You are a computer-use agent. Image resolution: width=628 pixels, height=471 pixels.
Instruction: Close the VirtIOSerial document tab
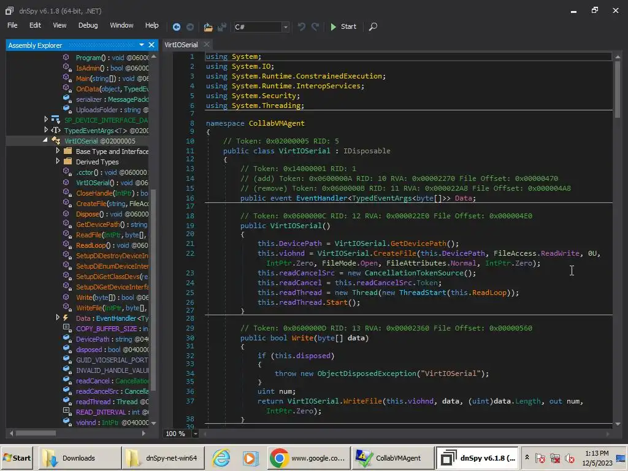[x=207, y=44]
